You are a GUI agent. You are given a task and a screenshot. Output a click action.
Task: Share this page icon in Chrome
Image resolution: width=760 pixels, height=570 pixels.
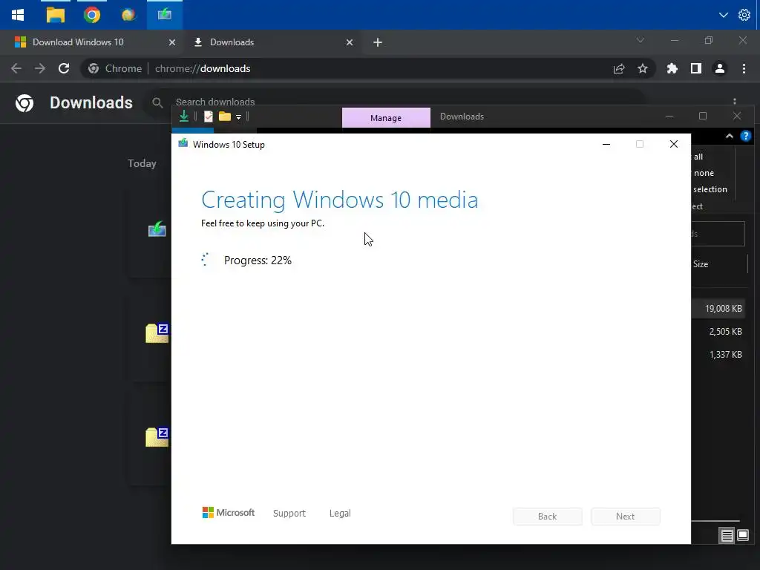pyautogui.click(x=619, y=69)
